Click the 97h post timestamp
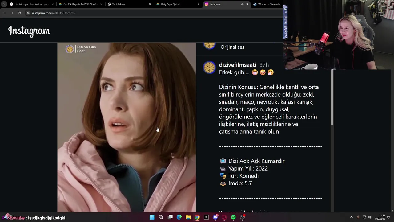This screenshot has width=394, height=222. tap(264, 65)
